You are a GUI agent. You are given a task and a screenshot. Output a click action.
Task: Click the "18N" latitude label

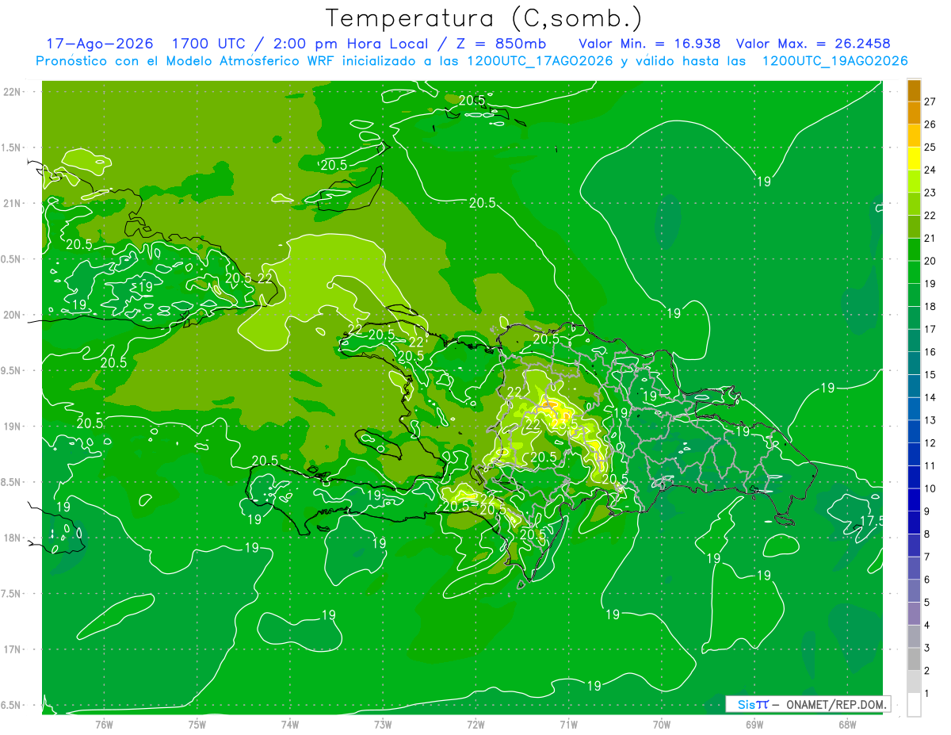coord(12,538)
